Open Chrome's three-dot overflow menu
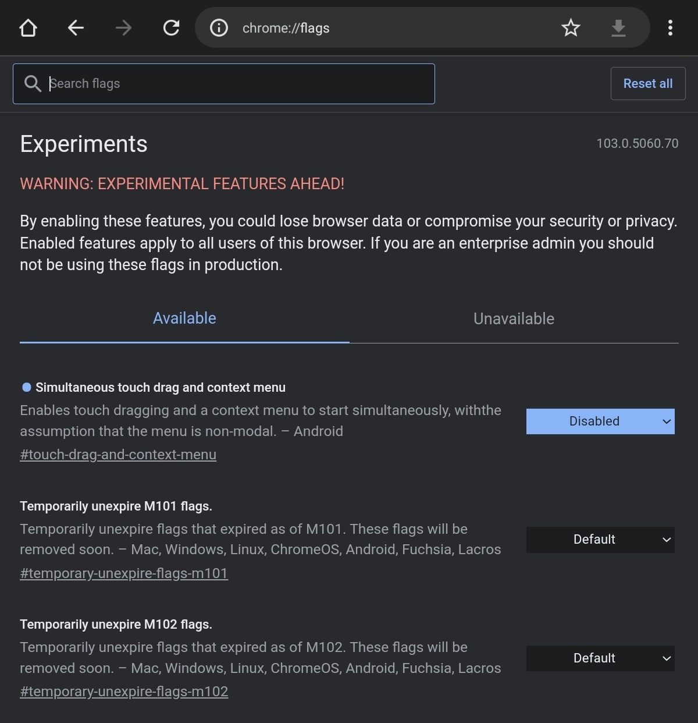Screen dimensions: 698x723 pos(670,28)
